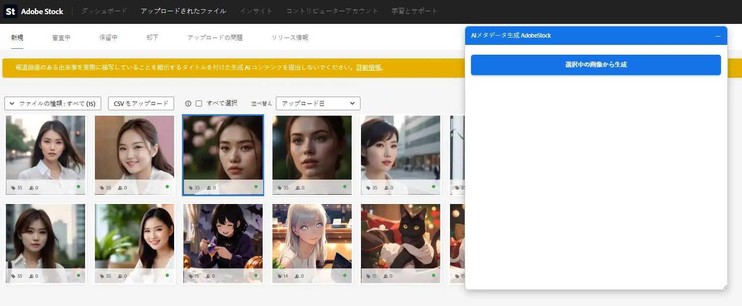
Task: Select the black cat Christmas thumbnail
Action: coord(401,244)
